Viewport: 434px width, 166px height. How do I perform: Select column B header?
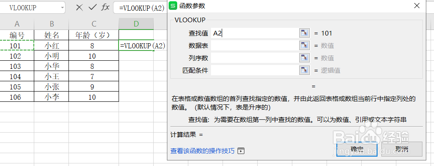click(51, 24)
